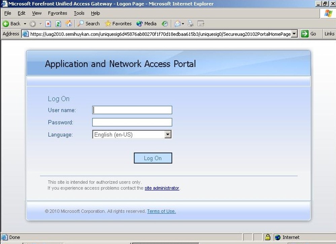336x244 pixels.
Task: Follow the site administrator link
Action: point(162,188)
